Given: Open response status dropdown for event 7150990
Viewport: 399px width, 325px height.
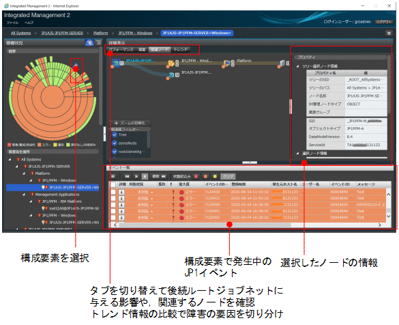Looking at the screenshot, I should click(152, 205).
